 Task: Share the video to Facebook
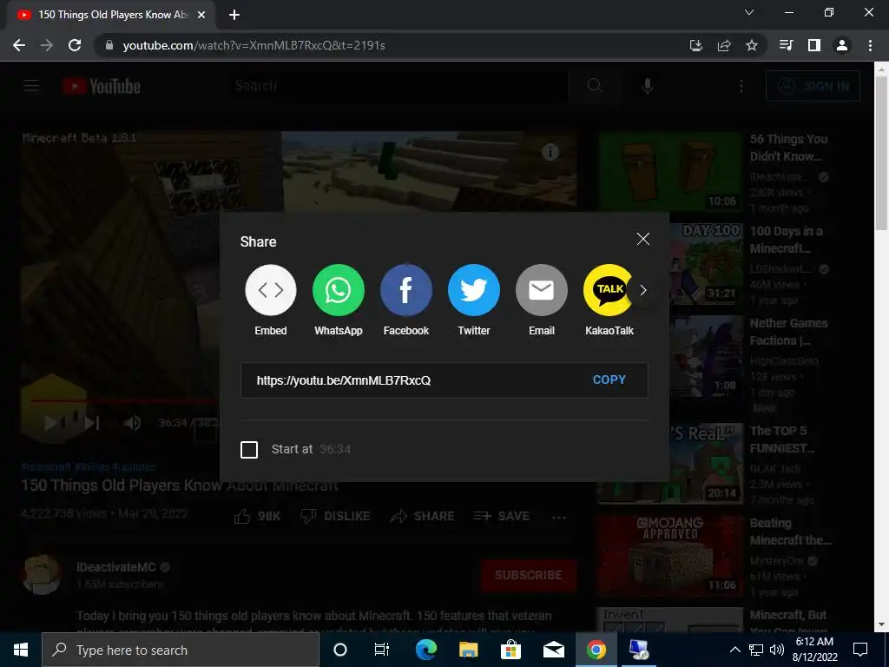point(406,290)
